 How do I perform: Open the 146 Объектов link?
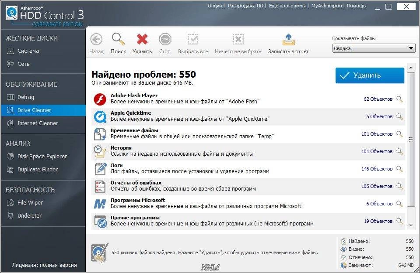tap(377, 169)
